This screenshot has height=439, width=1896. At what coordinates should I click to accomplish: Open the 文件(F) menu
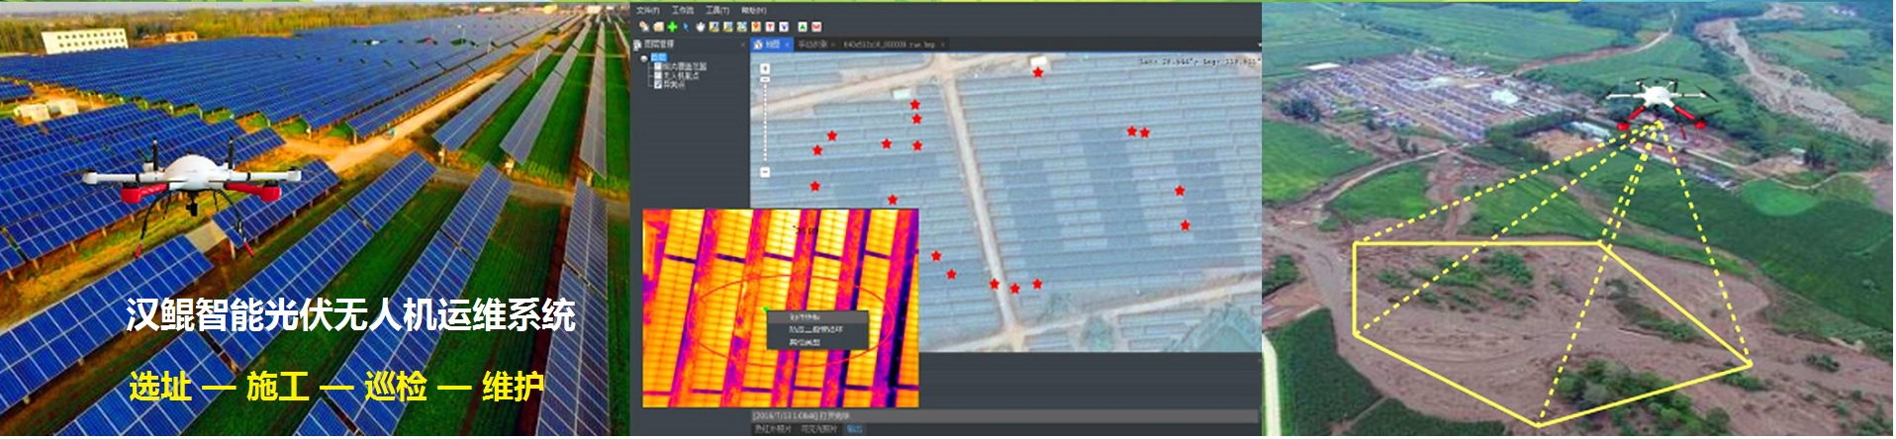click(648, 10)
